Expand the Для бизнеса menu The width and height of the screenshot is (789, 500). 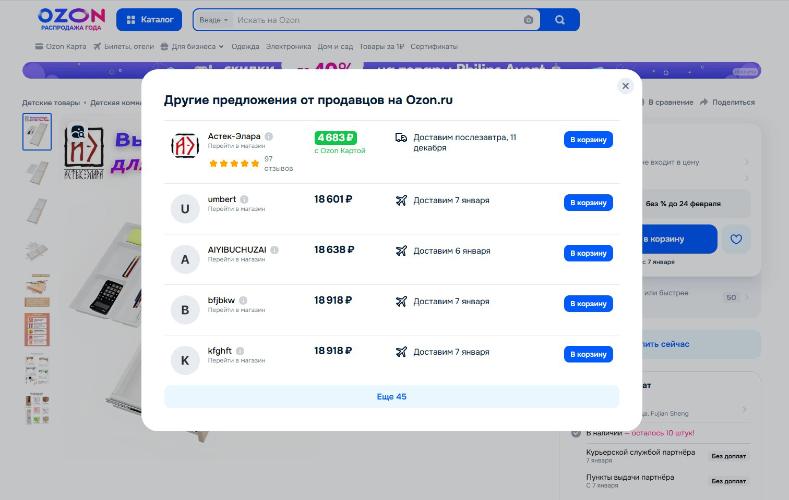click(193, 46)
